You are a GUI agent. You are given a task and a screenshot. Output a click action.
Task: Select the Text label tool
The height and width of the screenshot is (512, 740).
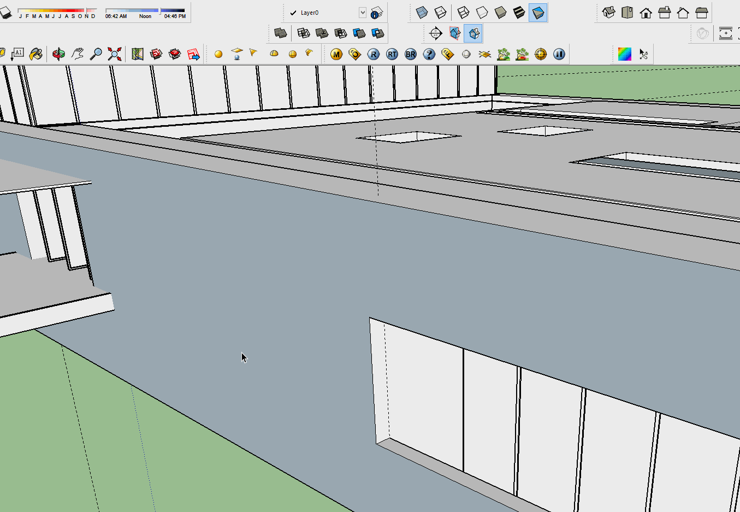(x=17, y=54)
